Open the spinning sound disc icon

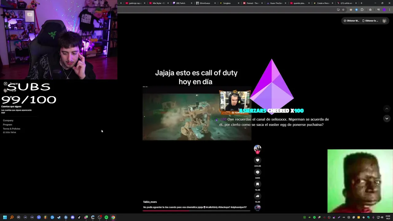[258, 207]
